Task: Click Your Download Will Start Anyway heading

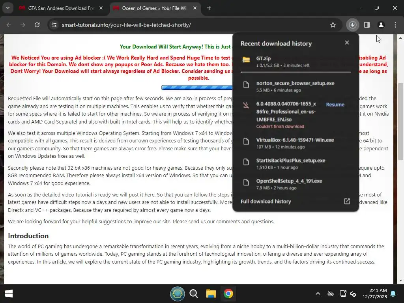Action: point(176,47)
